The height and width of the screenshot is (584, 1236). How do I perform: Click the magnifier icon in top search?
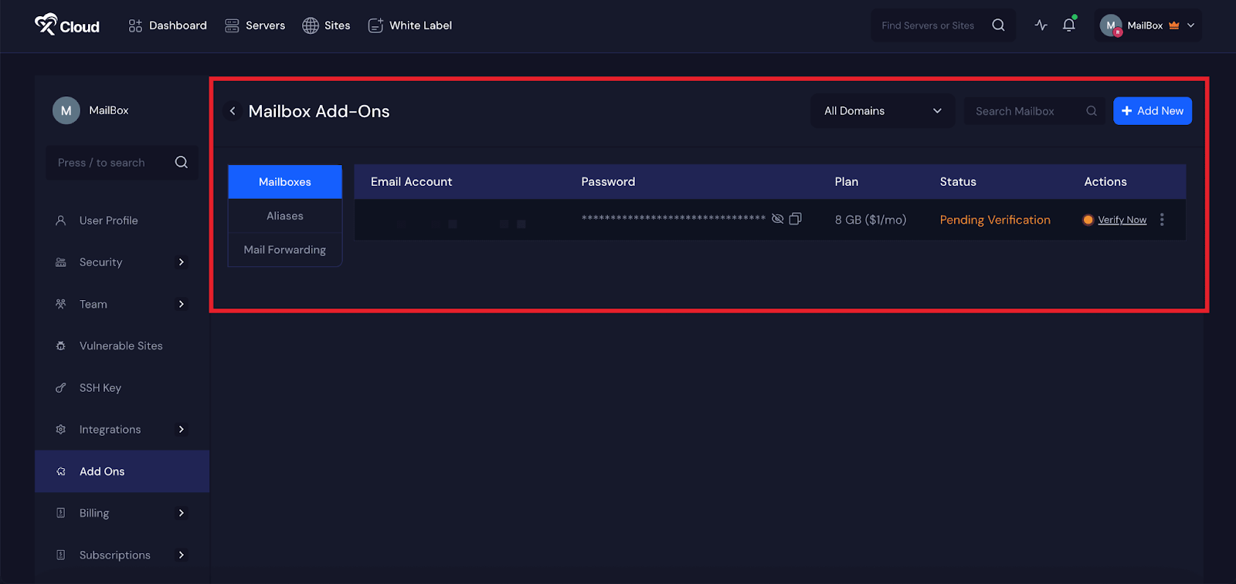click(998, 25)
